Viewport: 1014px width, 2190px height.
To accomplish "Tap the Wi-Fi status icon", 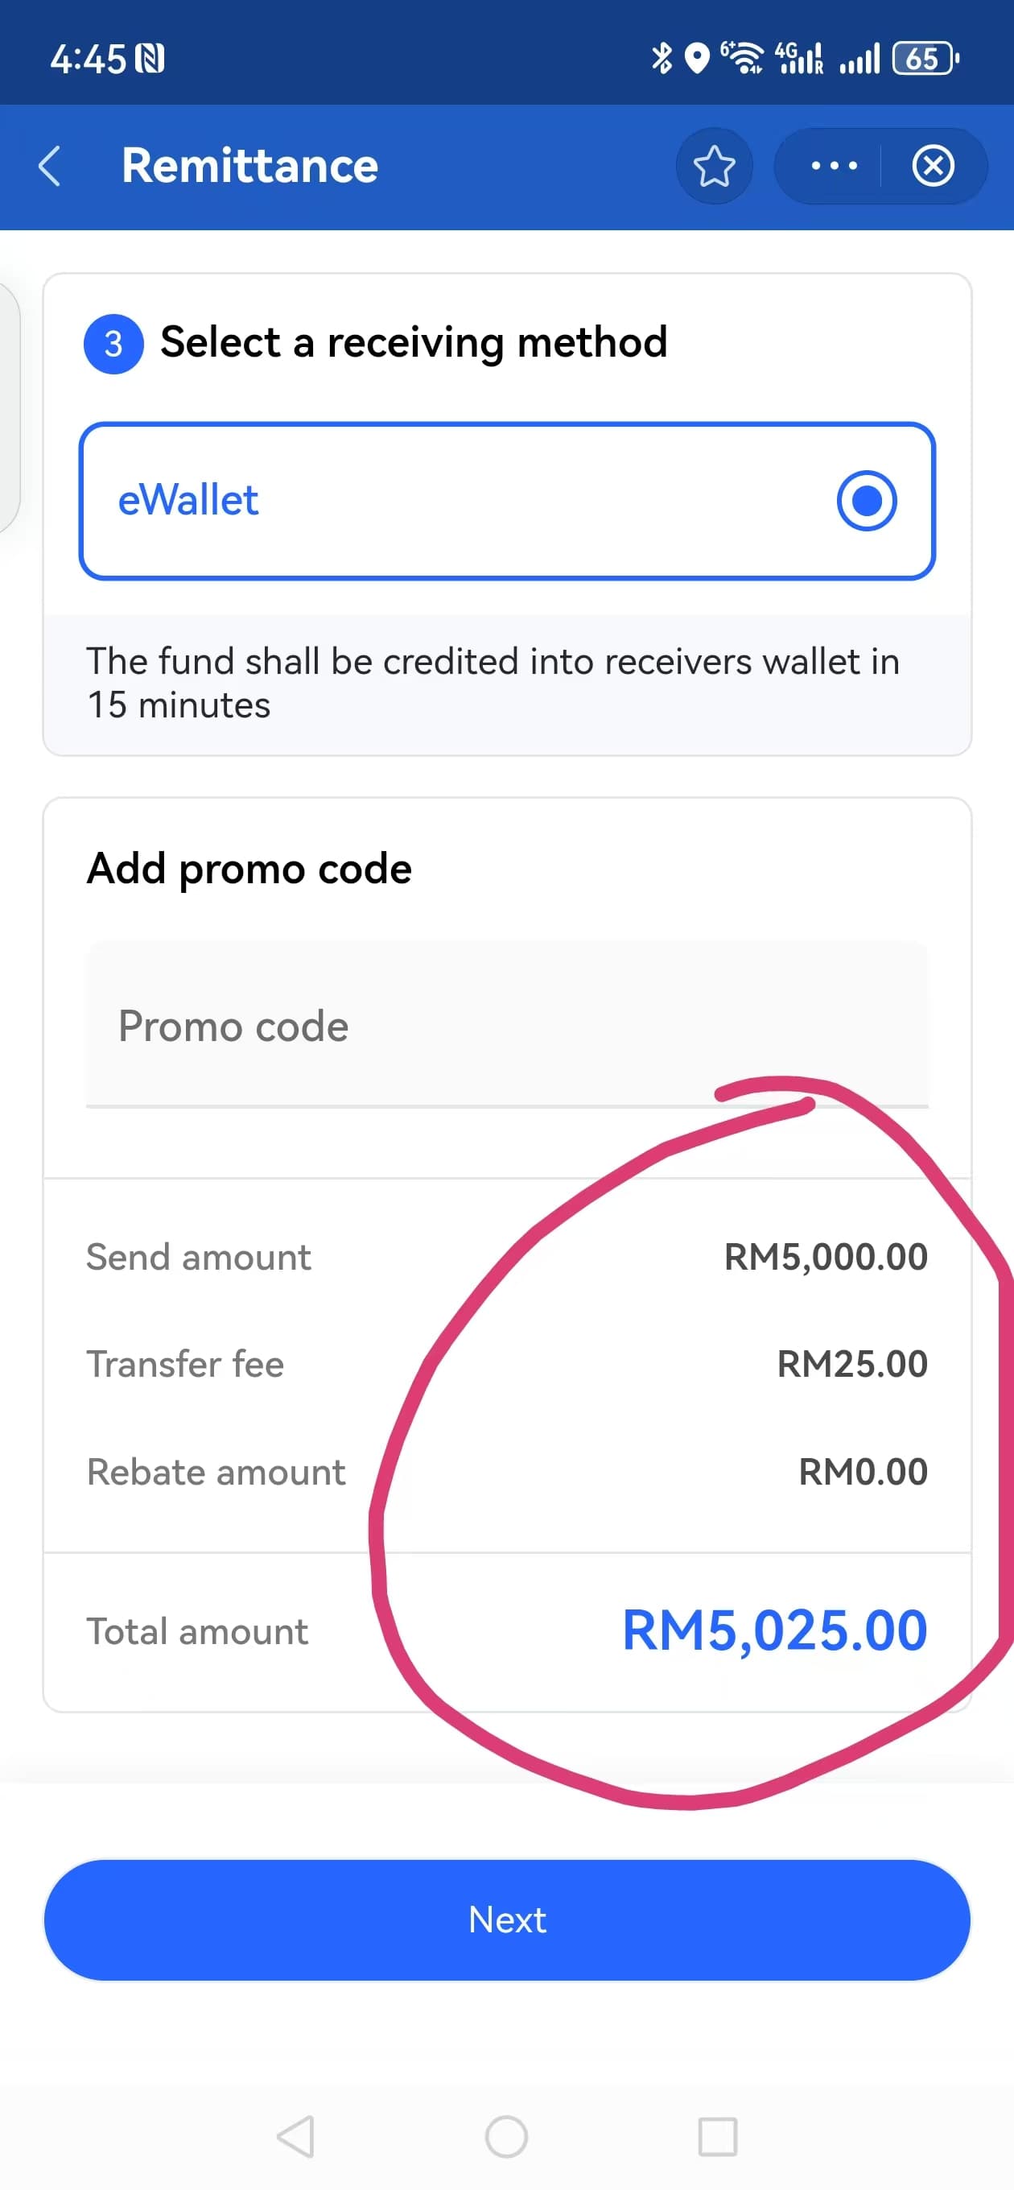I will coord(743,59).
